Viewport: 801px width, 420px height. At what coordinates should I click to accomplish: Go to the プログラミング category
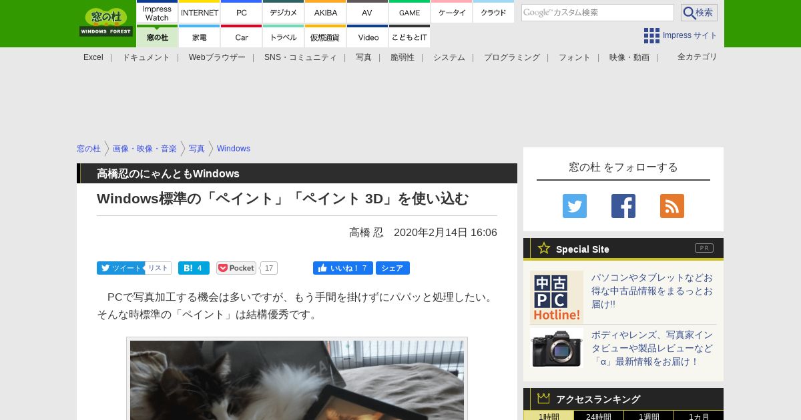pyautogui.click(x=512, y=57)
